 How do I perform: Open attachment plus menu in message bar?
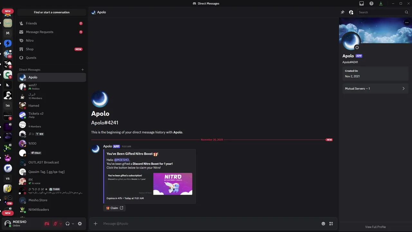[x=95, y=224]
